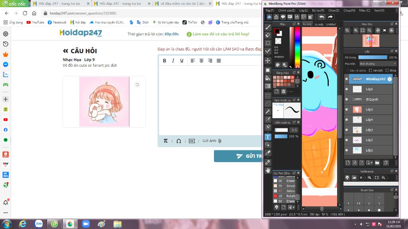
Task: Hide the Lớp4 layer
Action: click(x=347, y=120)
